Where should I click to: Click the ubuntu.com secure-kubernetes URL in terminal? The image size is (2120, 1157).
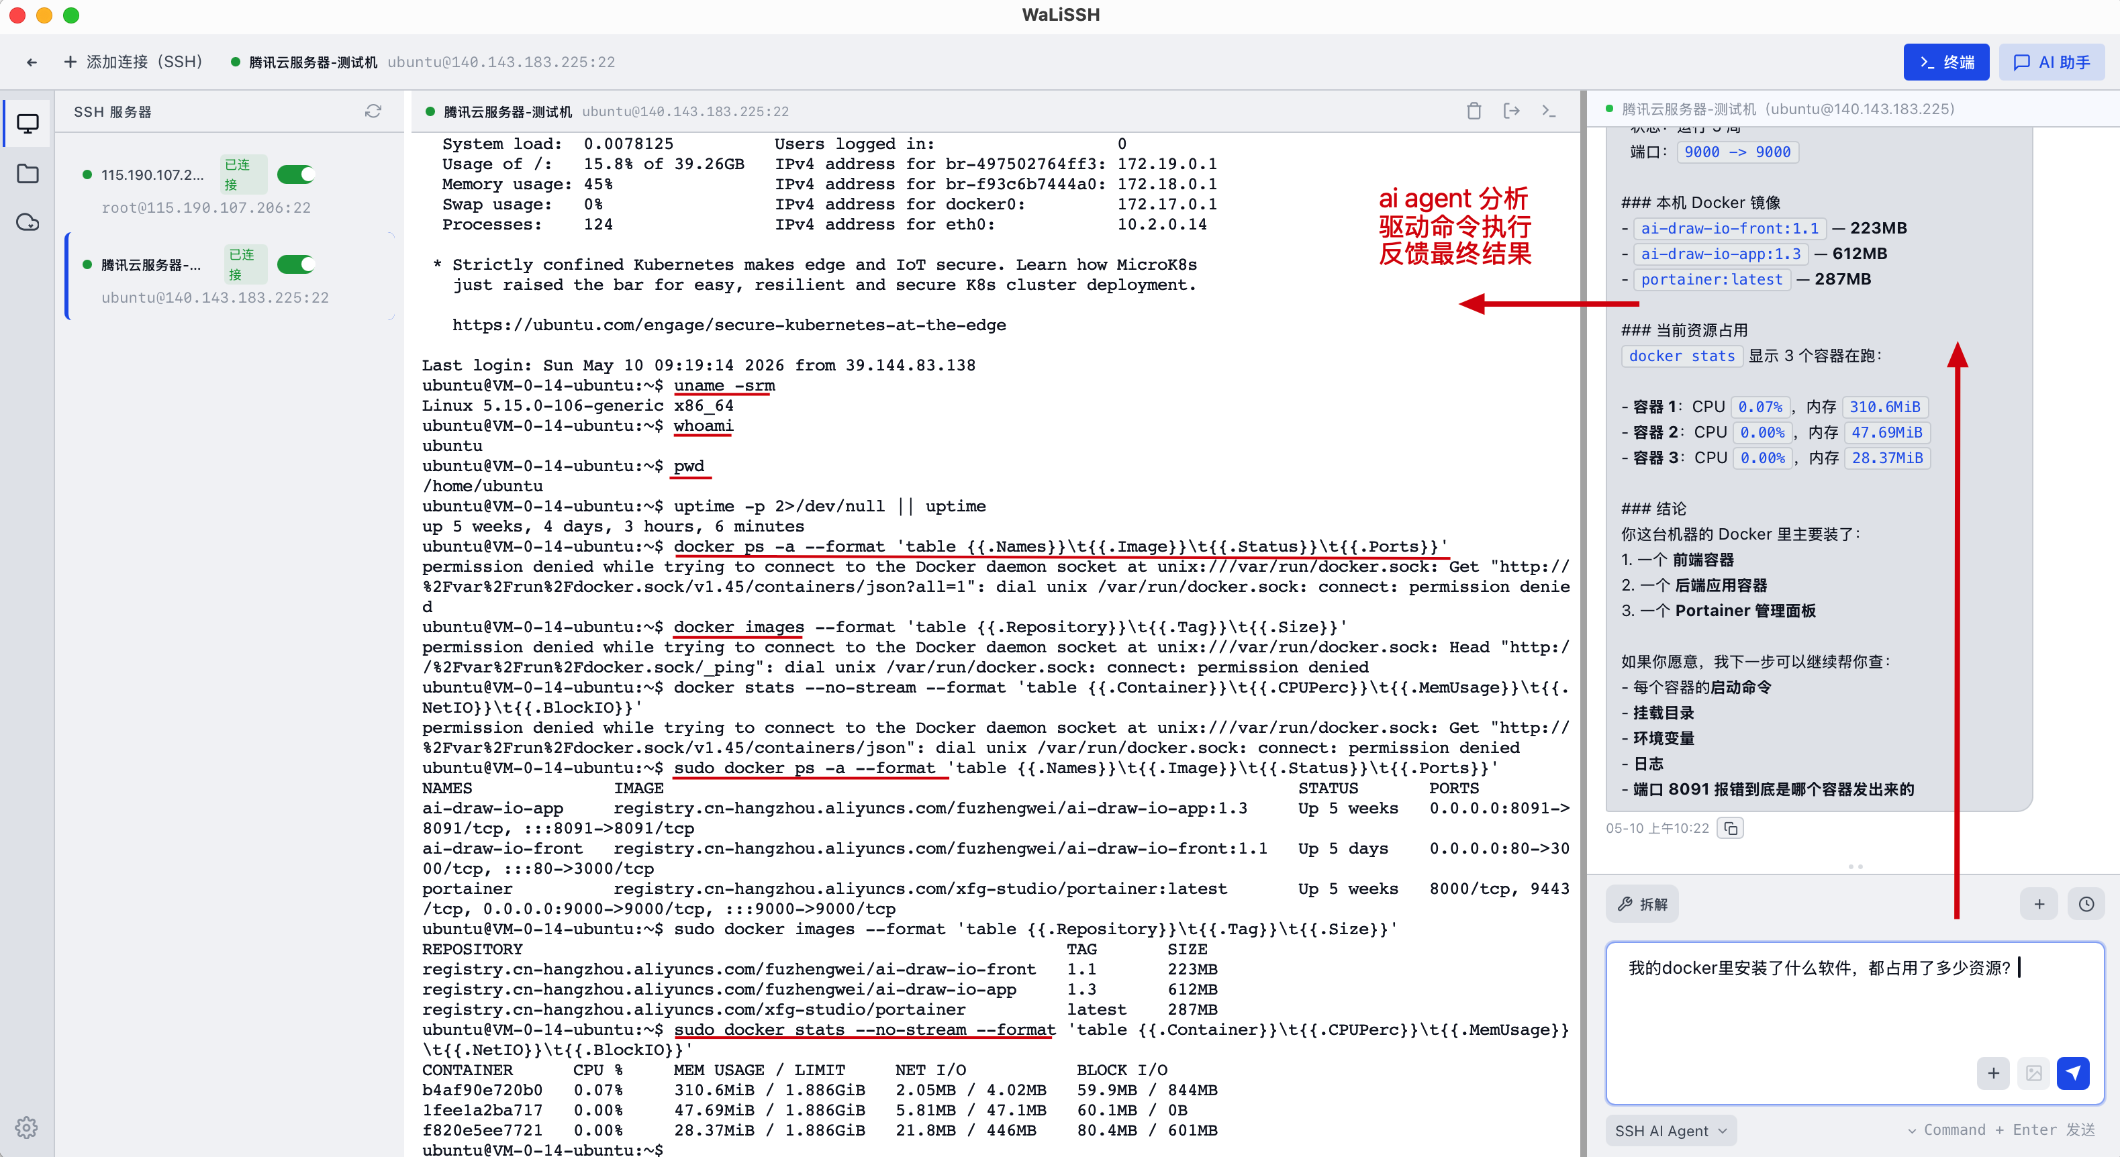tap(728, 325)
